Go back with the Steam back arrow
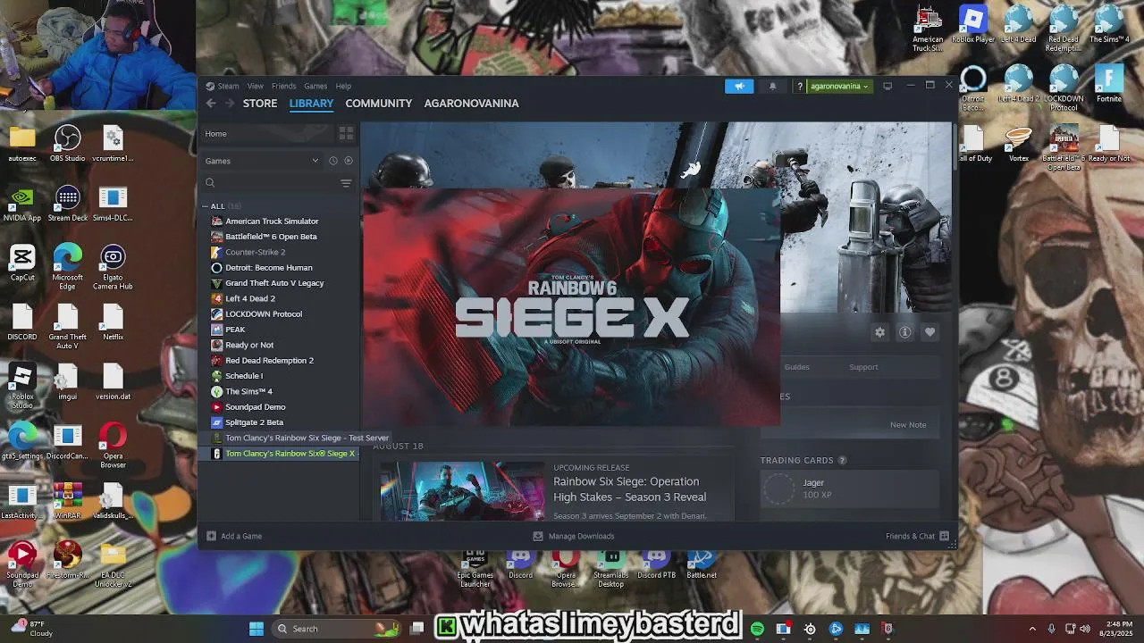This screenshot has width=1144, height=643. [x=211, y=104]
